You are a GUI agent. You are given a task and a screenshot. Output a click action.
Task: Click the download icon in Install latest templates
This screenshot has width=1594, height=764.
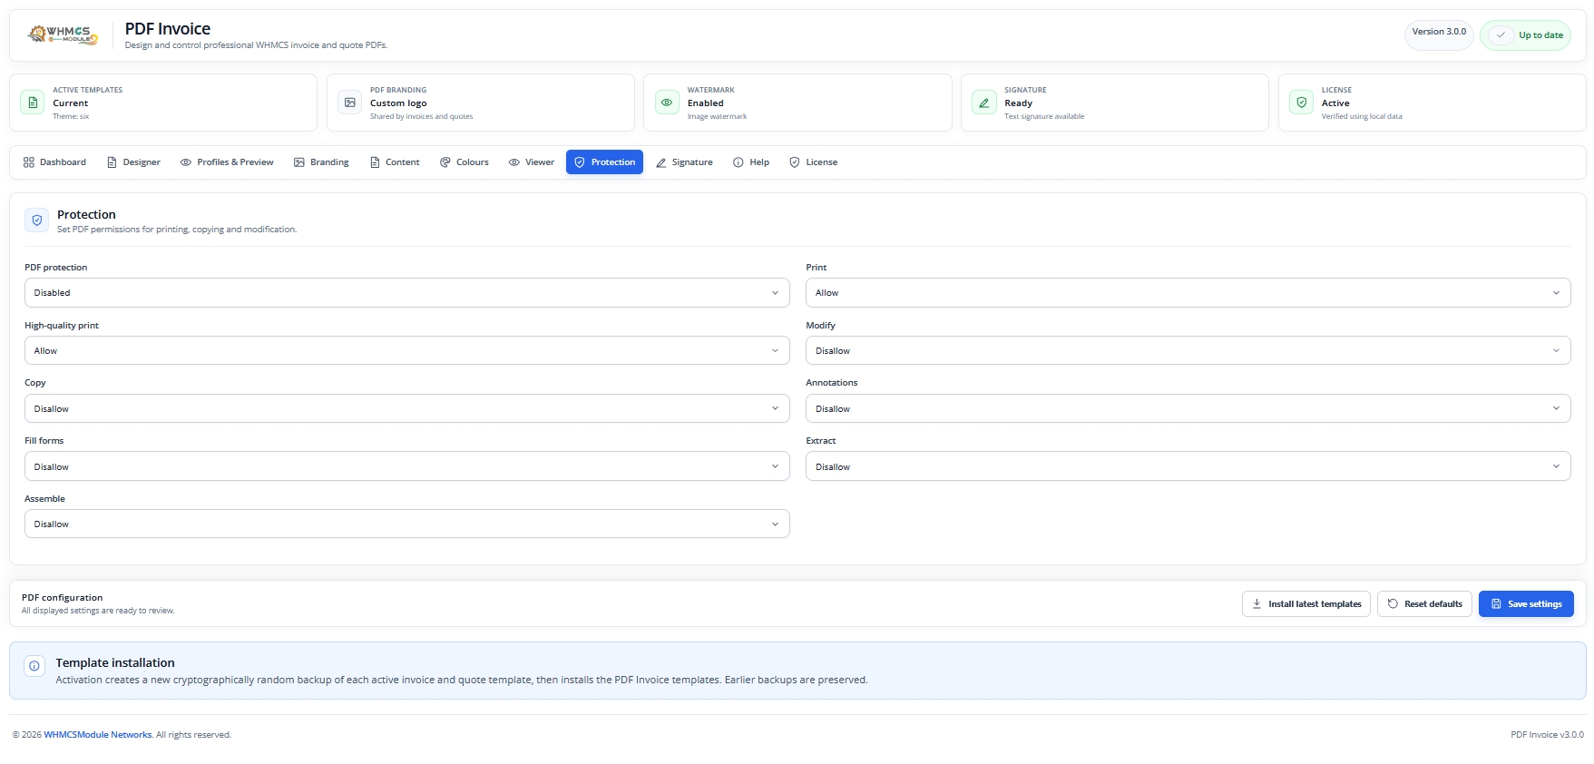pyautogui.click(x=1257, y=603)
